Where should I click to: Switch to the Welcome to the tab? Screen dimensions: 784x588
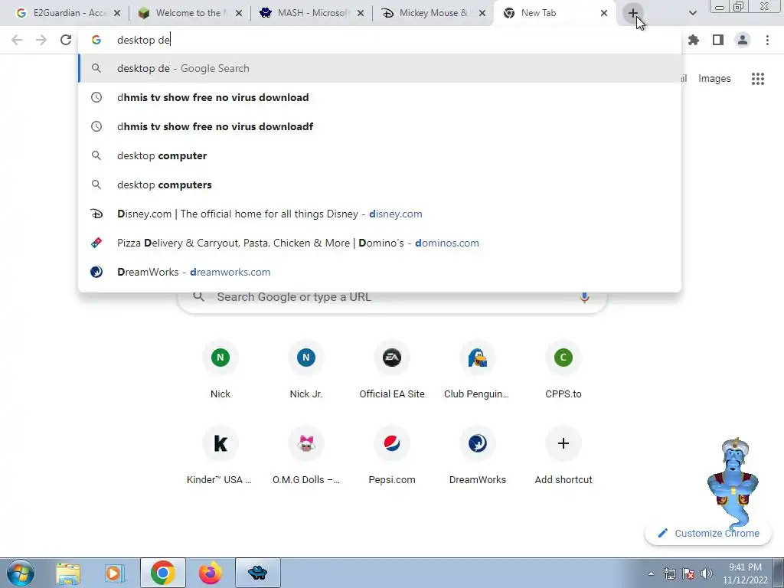pyautogui.click(x=188, y=13)
